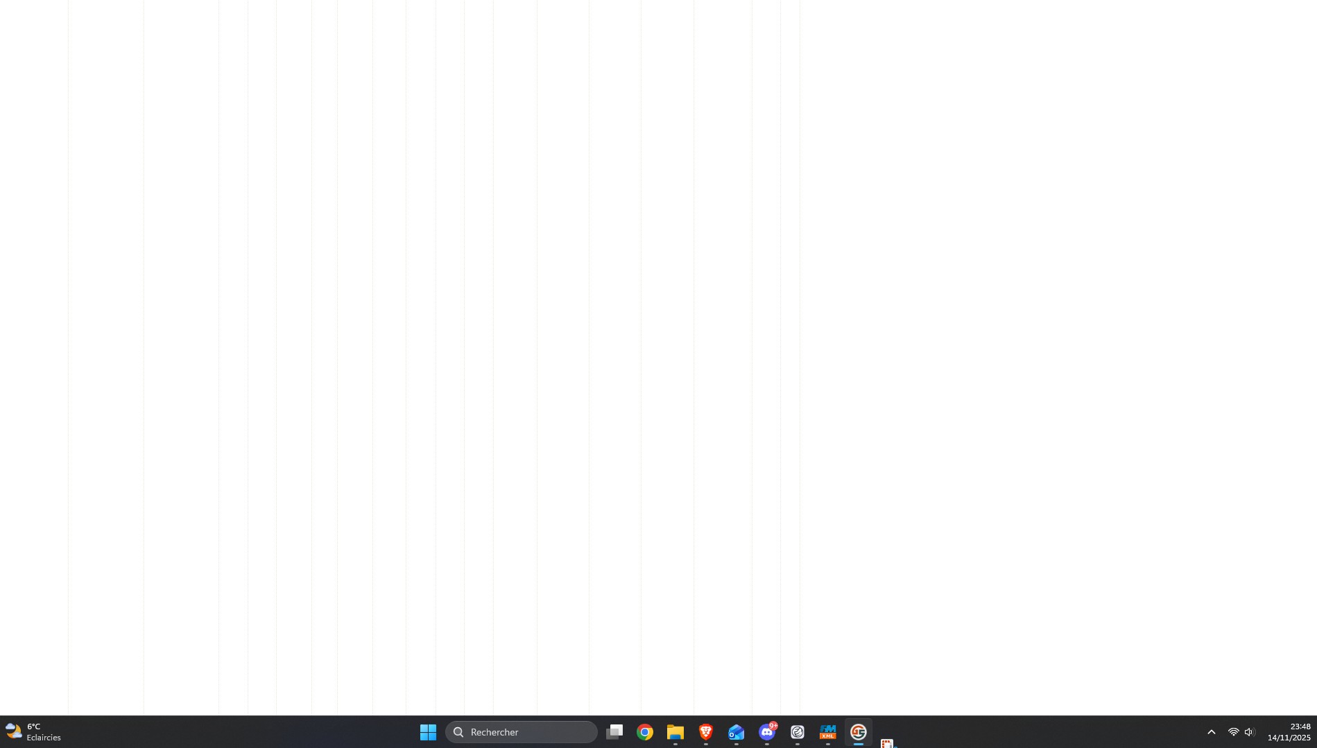This screenshot has height=748, width=1317.
Task: Open the Brave browser taskbar icon
Action: (706, 732)
